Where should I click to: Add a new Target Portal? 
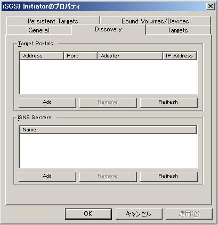[x=47, y=103]
